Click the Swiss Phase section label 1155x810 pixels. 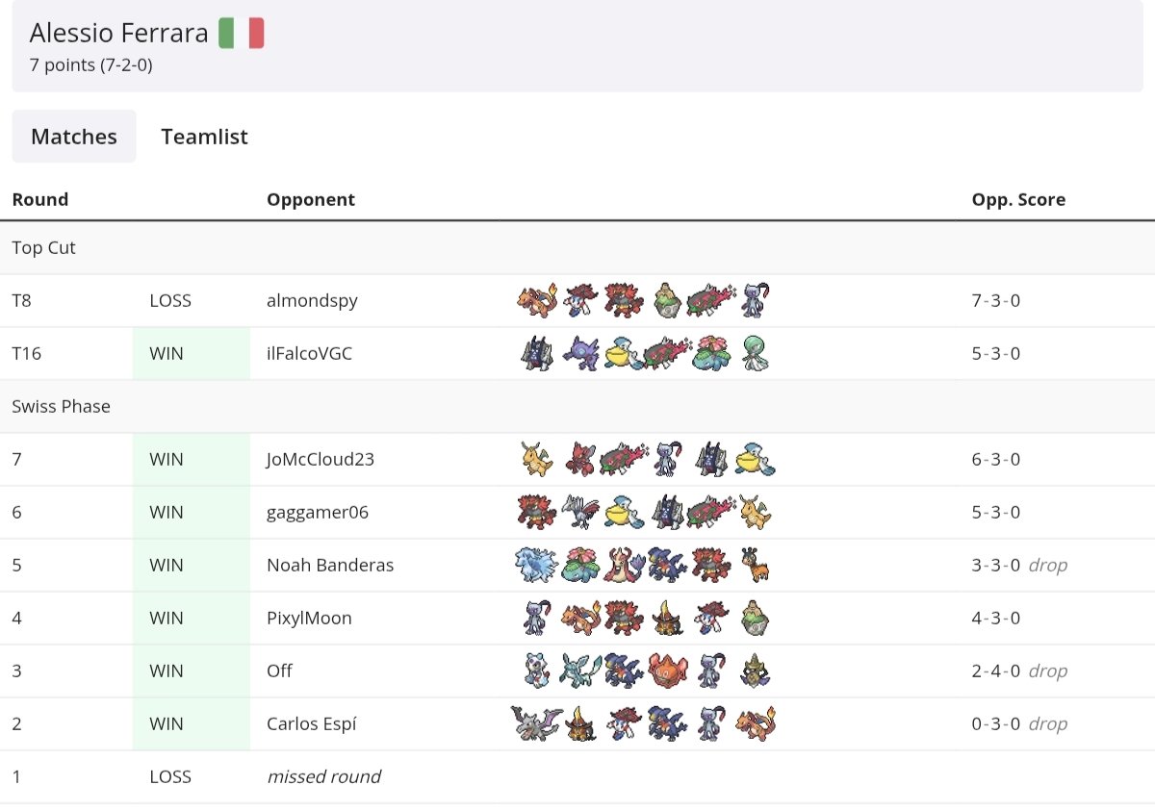(61, 407)
